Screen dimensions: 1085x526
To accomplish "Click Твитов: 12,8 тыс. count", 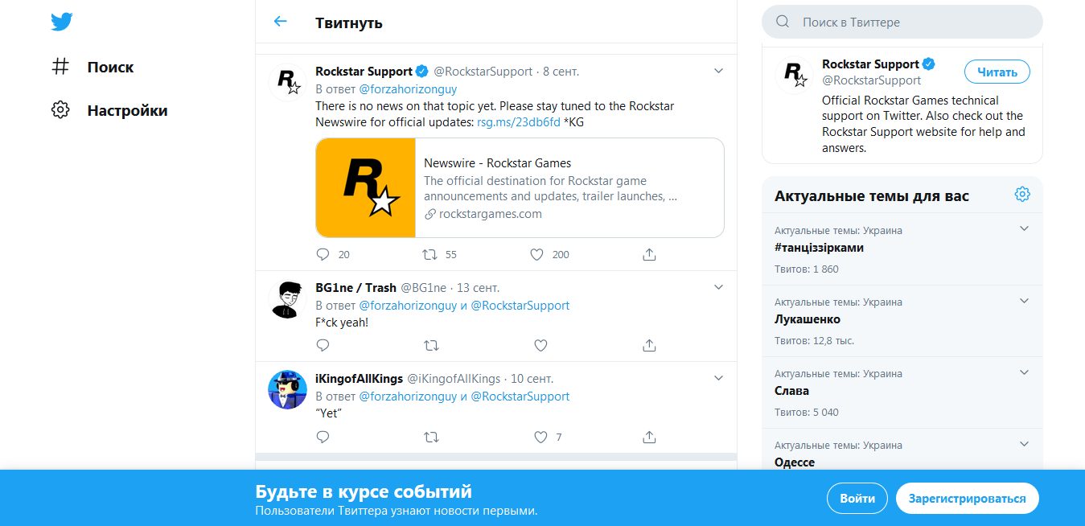I will 814,341.
